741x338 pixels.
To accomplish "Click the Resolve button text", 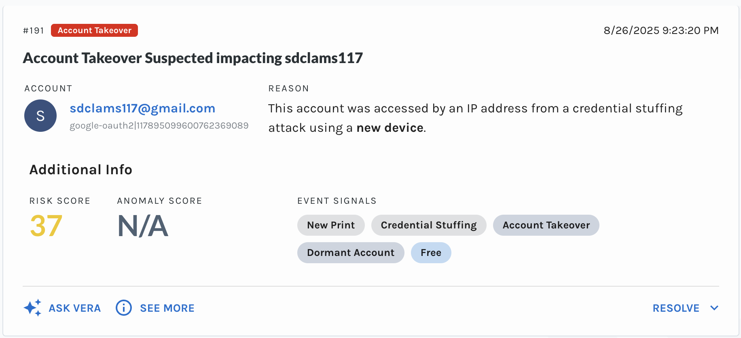I will (x=675, y=308).
